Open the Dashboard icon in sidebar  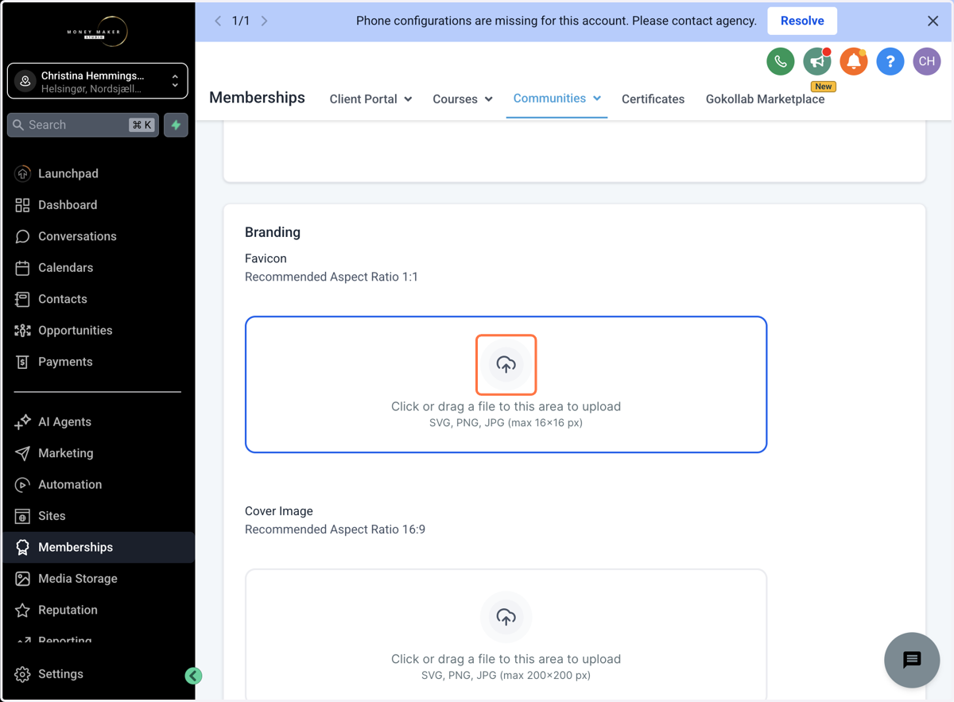click(x=22, y=205)
